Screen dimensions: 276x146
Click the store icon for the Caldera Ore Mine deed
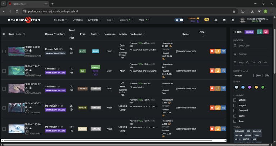pos(224,88)
